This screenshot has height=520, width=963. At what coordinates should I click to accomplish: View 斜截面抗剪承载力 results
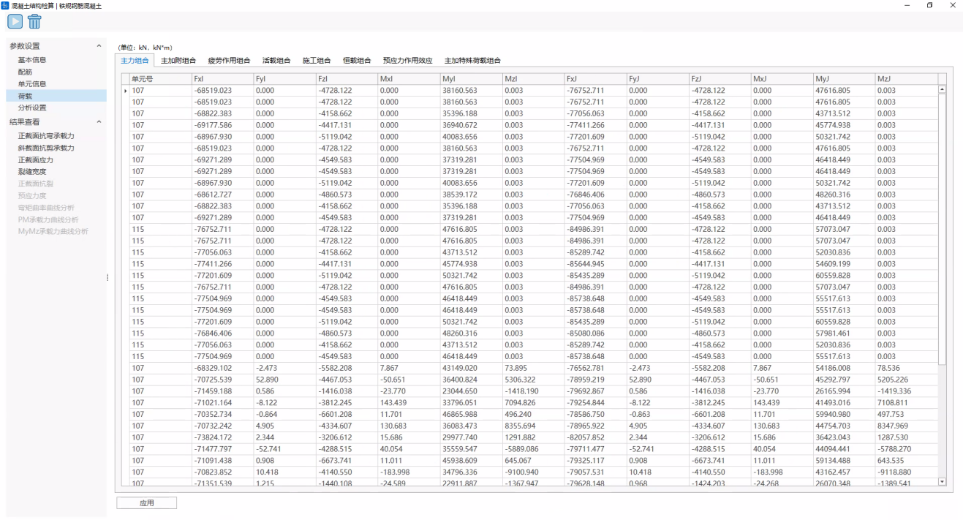pyautogui.click(x=46, y=148)
